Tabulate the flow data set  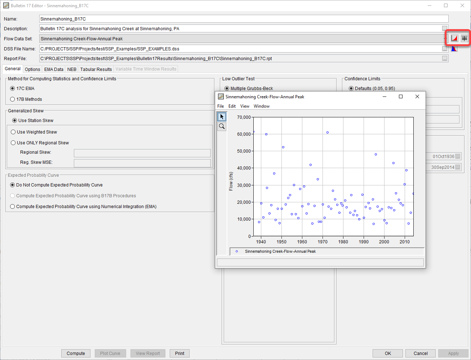tap(464, 39)
